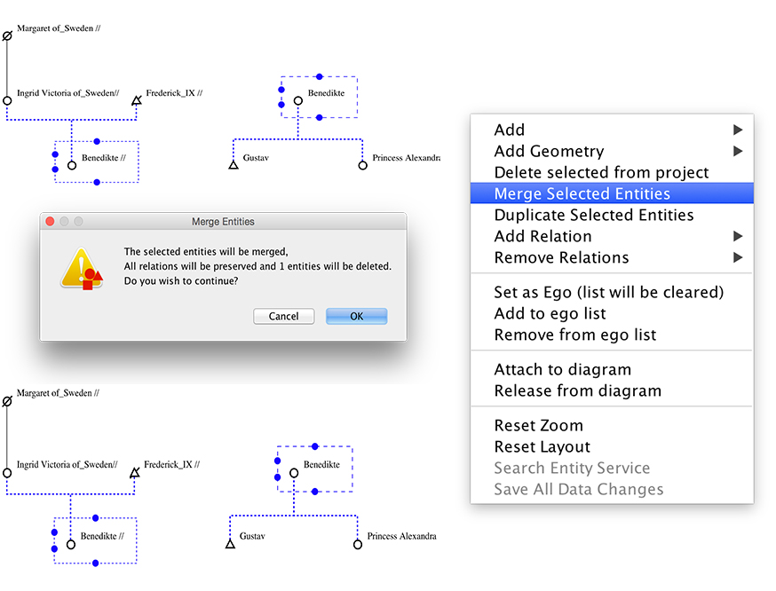
Task: Click Margaret of_Sweden circle symbol in top diagram
Action: 7,36
